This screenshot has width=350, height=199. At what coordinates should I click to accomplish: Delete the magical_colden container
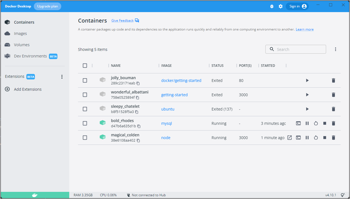click(334, 138)
